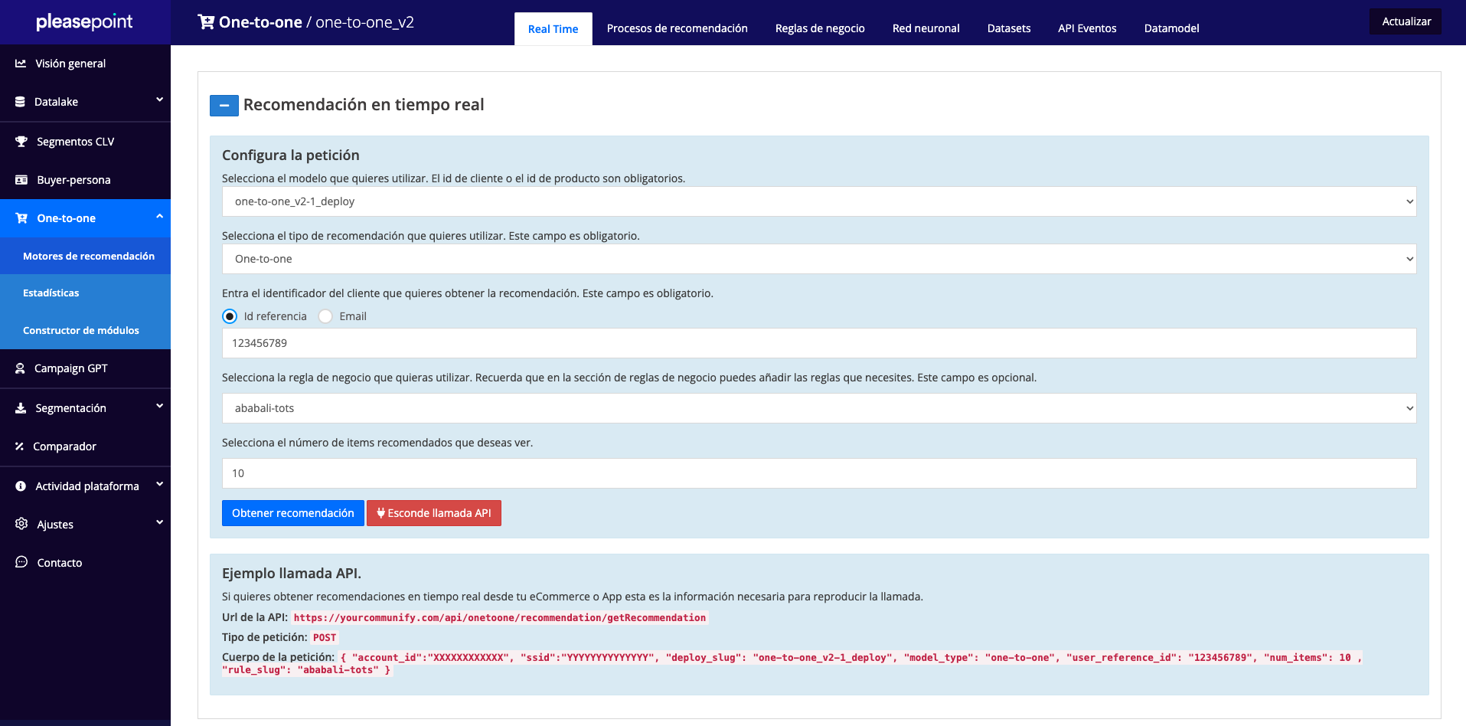Select the Id referencia radio button
Image resolution: width=1466 pixels, height=726 pixels.
coord(230,316)
